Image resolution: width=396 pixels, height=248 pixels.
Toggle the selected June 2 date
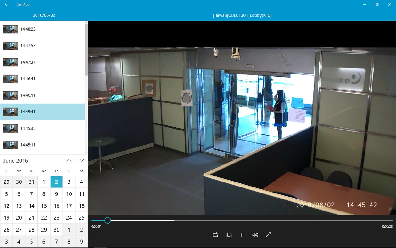56,182
